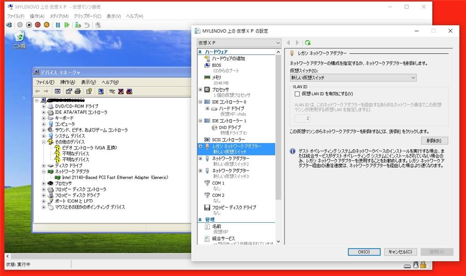Select ビデオ コントローラ (VGA 互換) device

tap(90, 148)
